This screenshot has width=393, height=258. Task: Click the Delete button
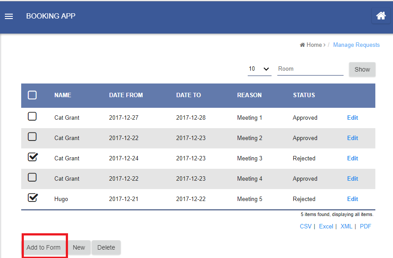106,247
